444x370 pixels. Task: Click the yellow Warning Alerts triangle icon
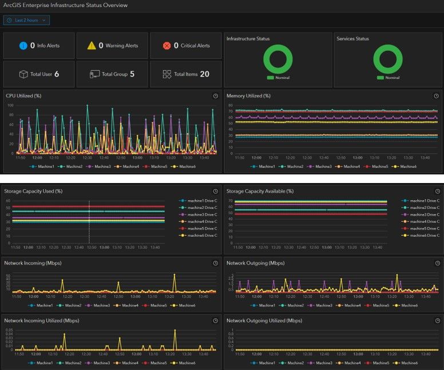pos(92,46)
